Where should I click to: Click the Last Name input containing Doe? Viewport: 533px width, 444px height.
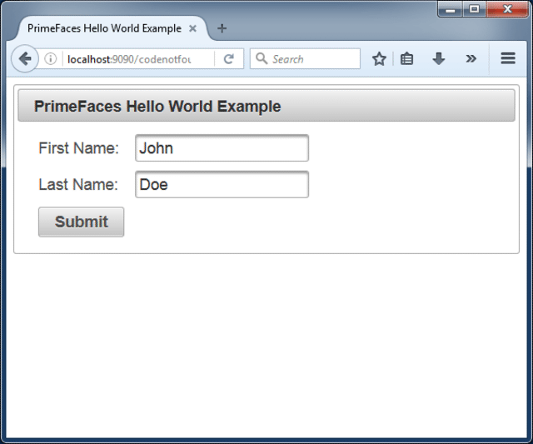click(x=222, y=184)
